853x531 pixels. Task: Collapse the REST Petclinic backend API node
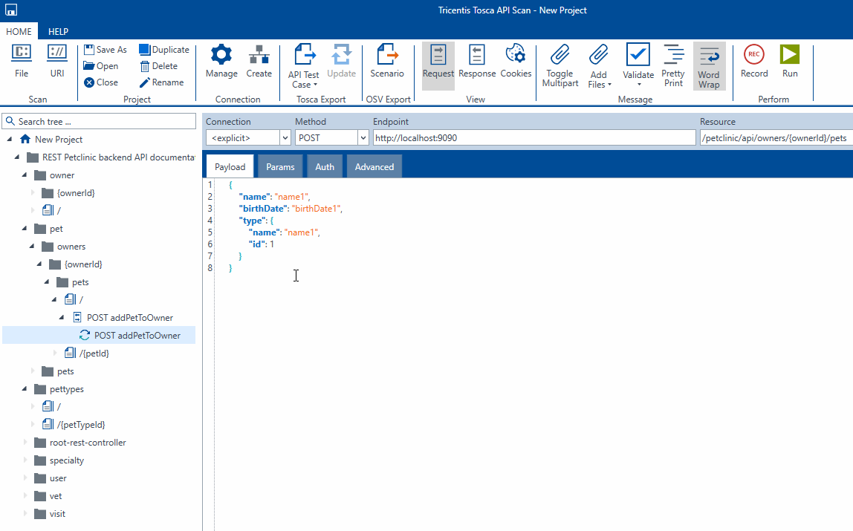pyautogui.click(x=17, y=157)
